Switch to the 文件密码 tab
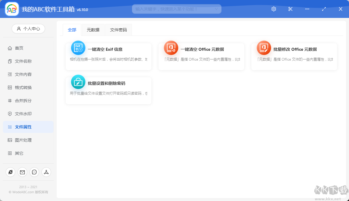The width and height of the screenshot is (349, 201). pos(118,30)
